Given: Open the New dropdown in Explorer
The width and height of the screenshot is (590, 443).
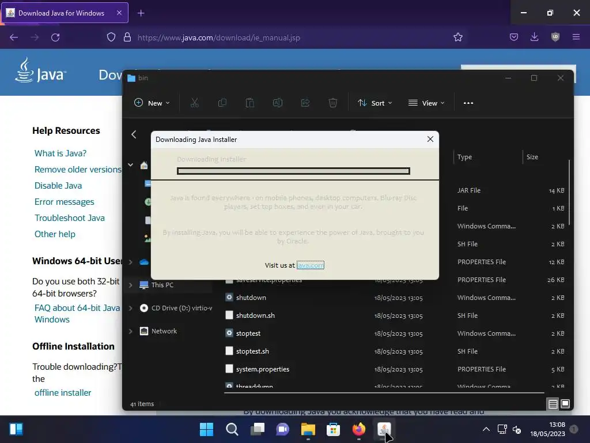Looking at the screenshot, I should coord(152,103).
